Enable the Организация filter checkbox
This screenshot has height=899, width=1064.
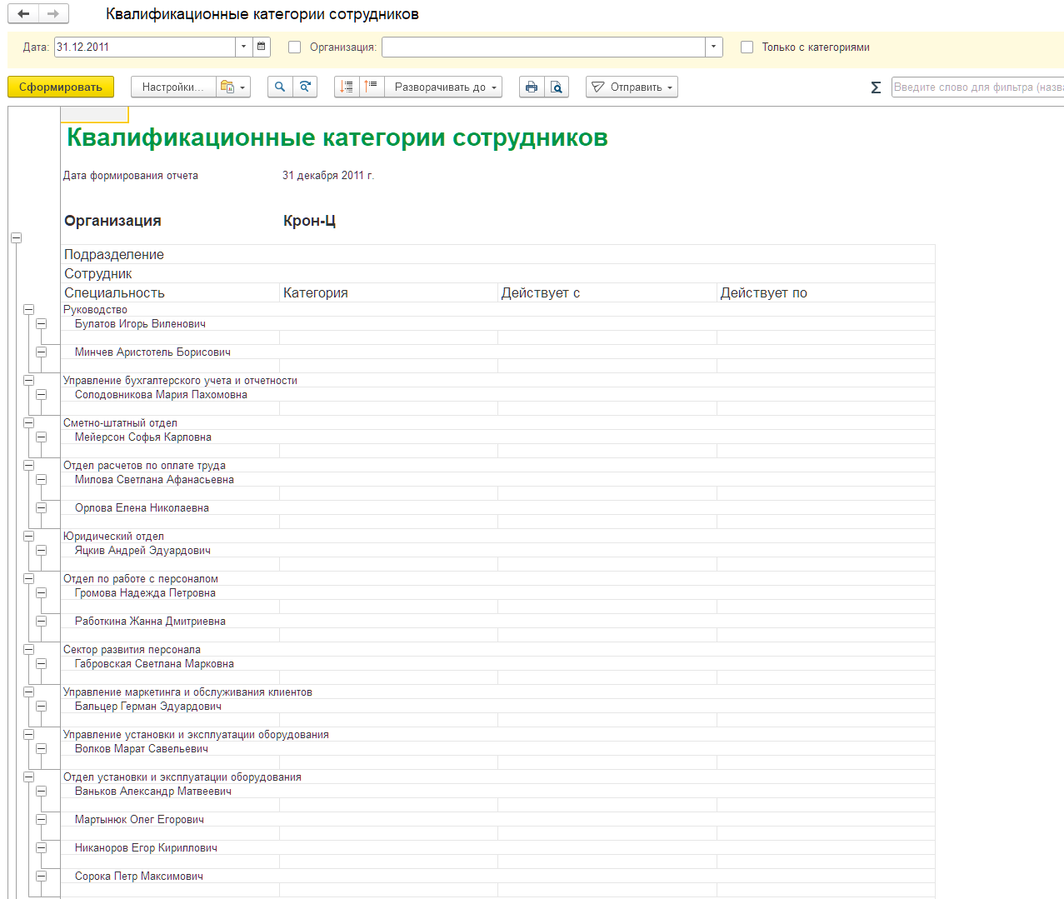point(294,47)
